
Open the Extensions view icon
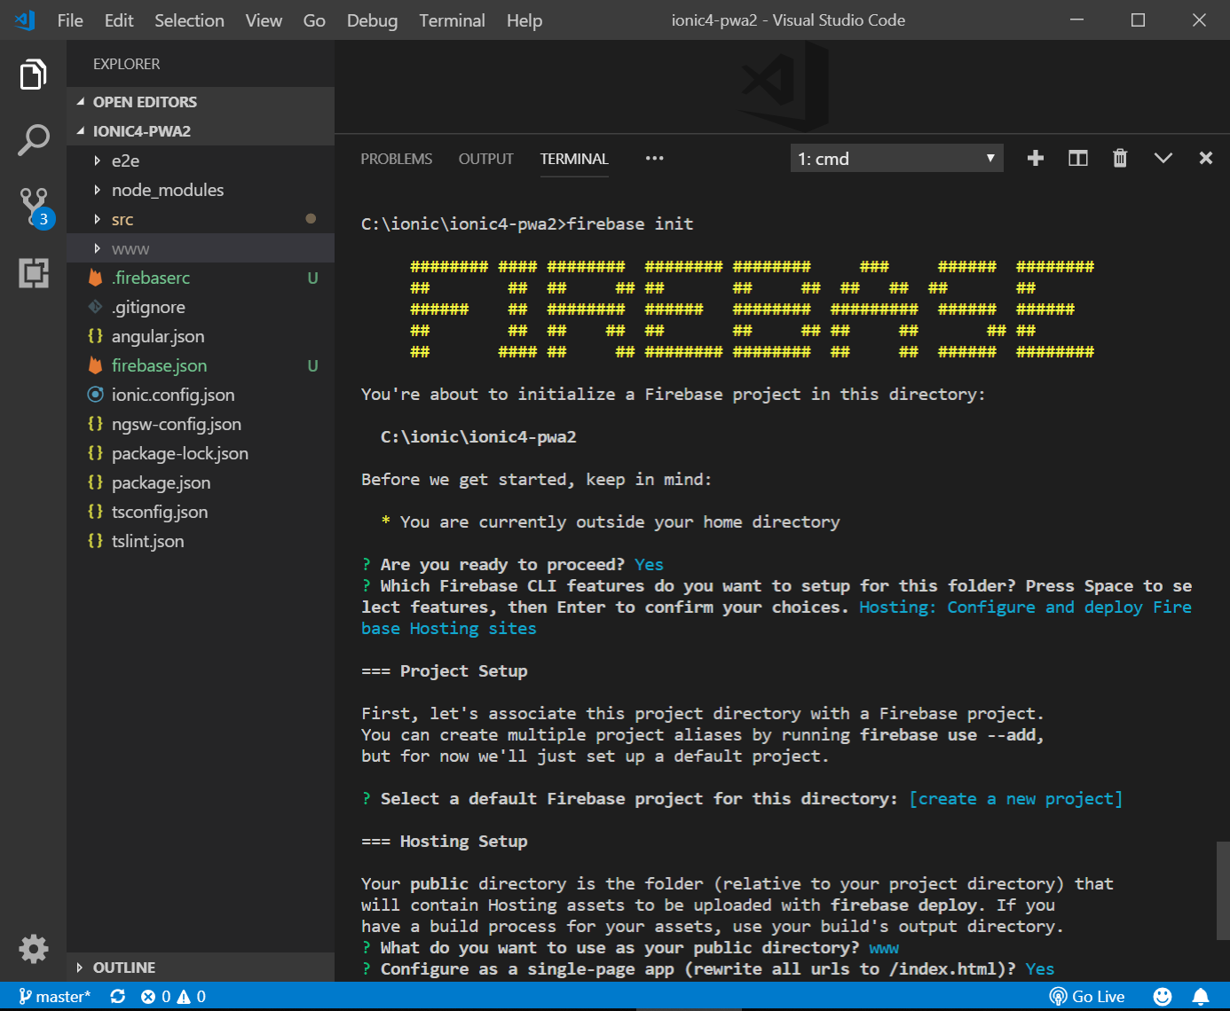(34, 273)
